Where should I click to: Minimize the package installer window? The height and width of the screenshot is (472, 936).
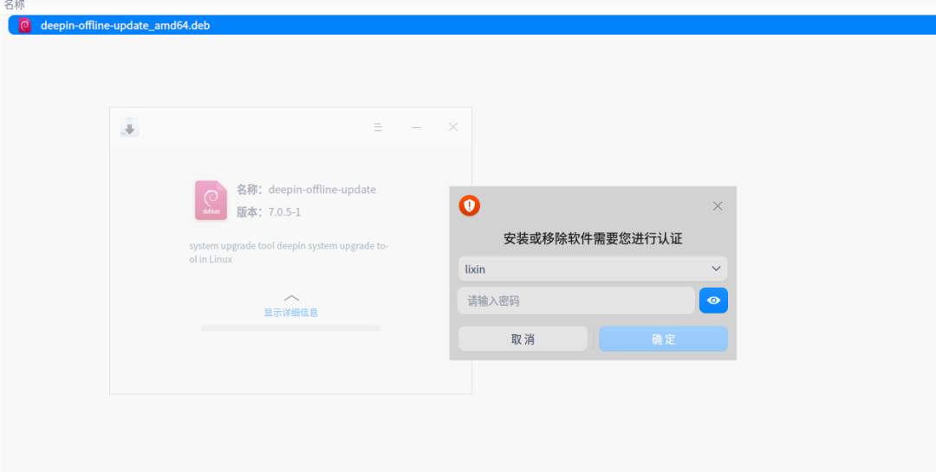pyautogui.click(x=416, y=127)
